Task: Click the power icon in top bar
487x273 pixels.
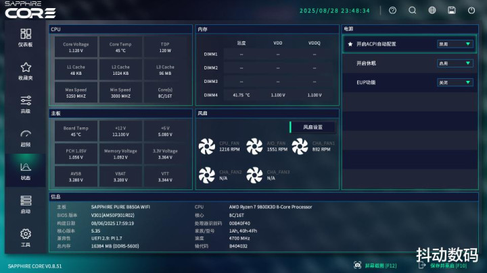Action: (x=471, y=11)
